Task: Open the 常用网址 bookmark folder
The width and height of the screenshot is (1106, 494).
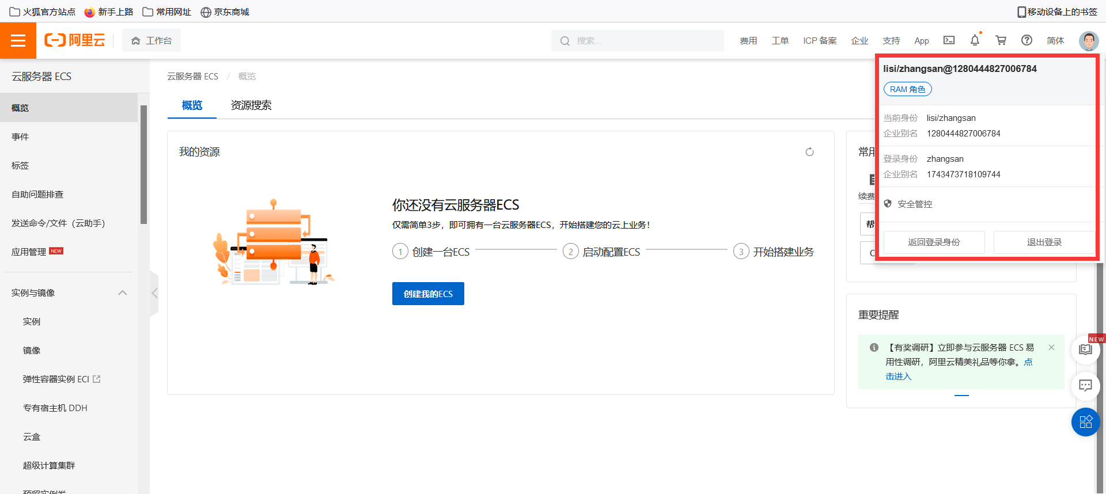Action: [167, 12]
